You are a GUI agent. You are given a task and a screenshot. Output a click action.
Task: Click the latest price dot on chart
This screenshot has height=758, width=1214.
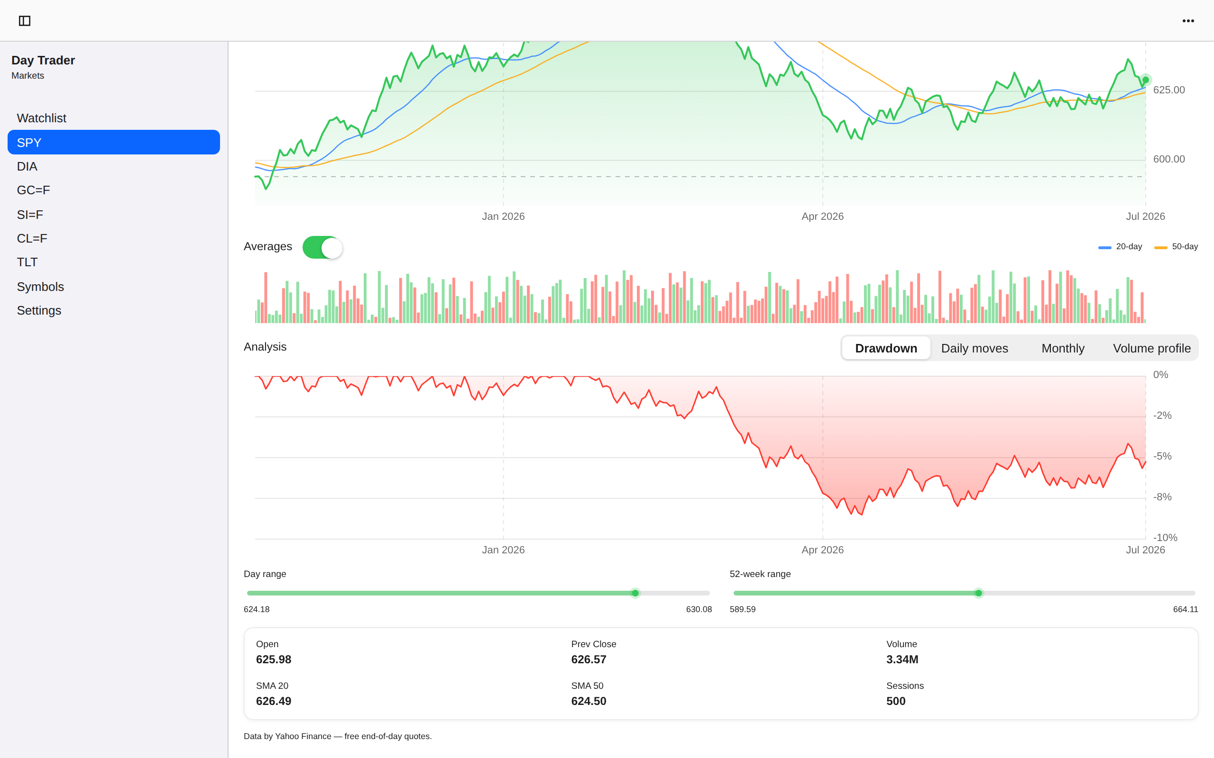[1145, 80]
